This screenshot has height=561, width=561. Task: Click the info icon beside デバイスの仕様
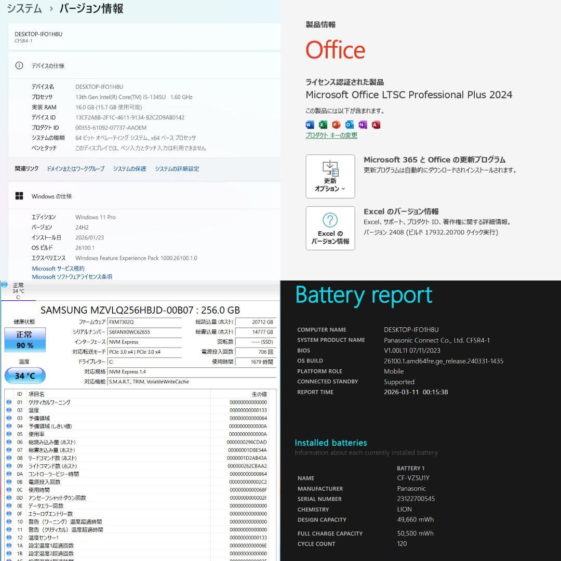(19, 65)
